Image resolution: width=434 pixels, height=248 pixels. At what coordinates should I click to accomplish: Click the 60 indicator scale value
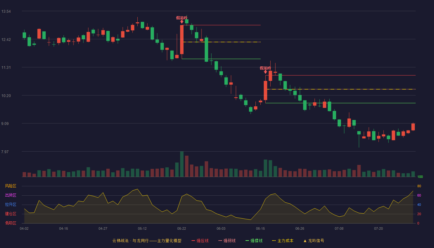419,195
